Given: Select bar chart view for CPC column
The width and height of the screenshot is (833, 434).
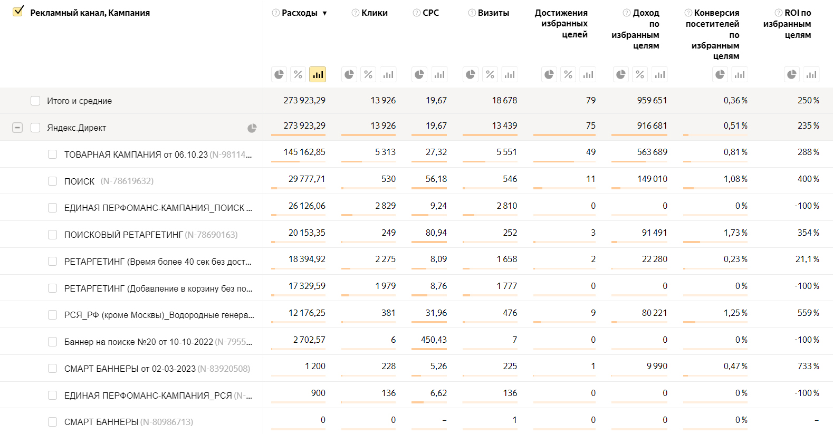Looking at the screenshot, I should (x=439, y=74).
